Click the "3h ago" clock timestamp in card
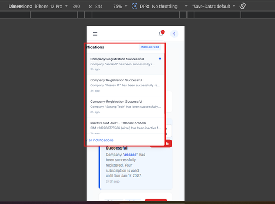The width and height of the screenshot is (275, 204). (113, 181)
